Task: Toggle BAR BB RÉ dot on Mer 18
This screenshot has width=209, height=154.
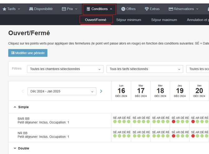Action: coord(168,121)
